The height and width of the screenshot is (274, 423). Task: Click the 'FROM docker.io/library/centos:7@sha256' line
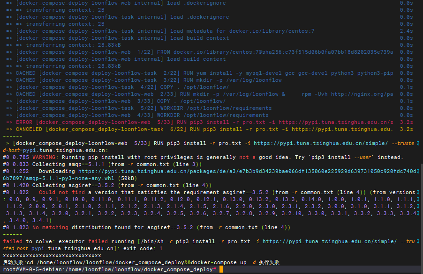(209, 52)
